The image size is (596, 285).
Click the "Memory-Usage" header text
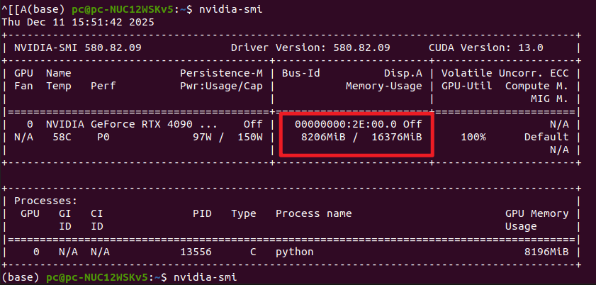pyautogui.click(x=384, y=86)
